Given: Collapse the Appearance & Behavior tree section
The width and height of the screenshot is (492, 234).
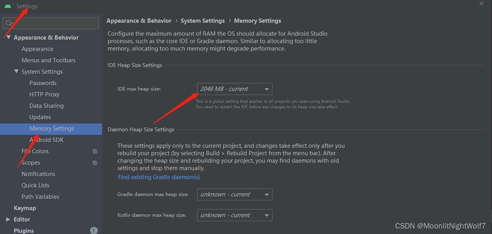Looking at the screenshot, I should tap(9, 38).
